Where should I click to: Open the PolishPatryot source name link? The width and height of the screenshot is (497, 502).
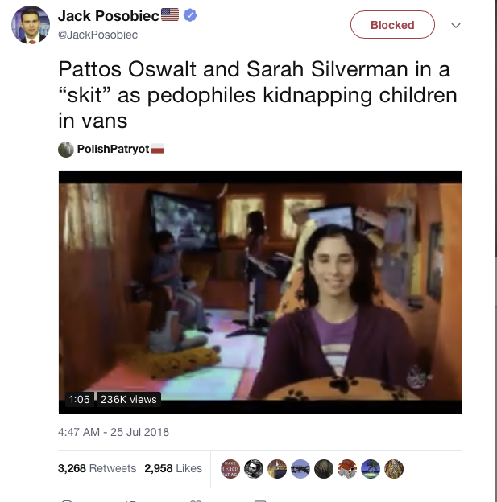click(114, 149)
